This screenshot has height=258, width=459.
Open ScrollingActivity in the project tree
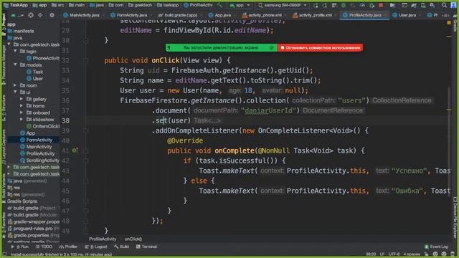pyautogui.click(x=39, y=161)
